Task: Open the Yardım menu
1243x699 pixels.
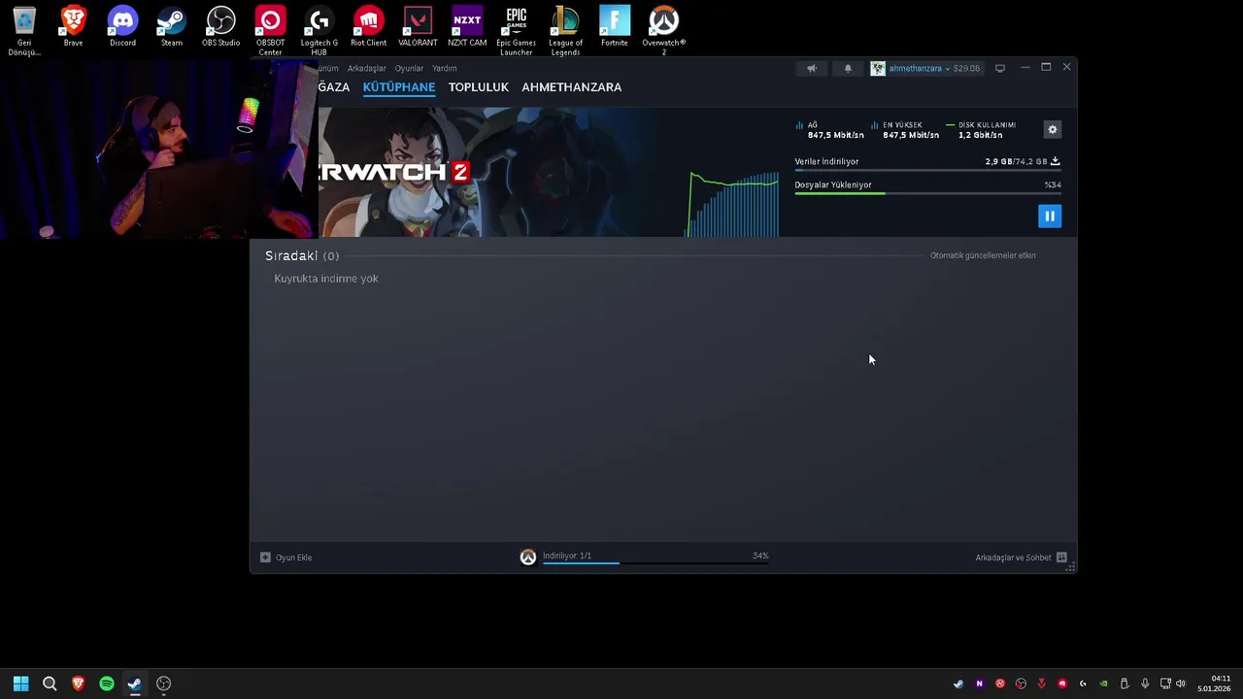Action: 445,68
